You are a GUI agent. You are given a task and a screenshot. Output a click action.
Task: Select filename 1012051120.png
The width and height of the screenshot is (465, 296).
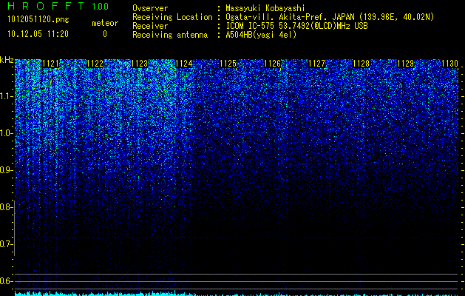pyautogui.click(x=38, y=19)
